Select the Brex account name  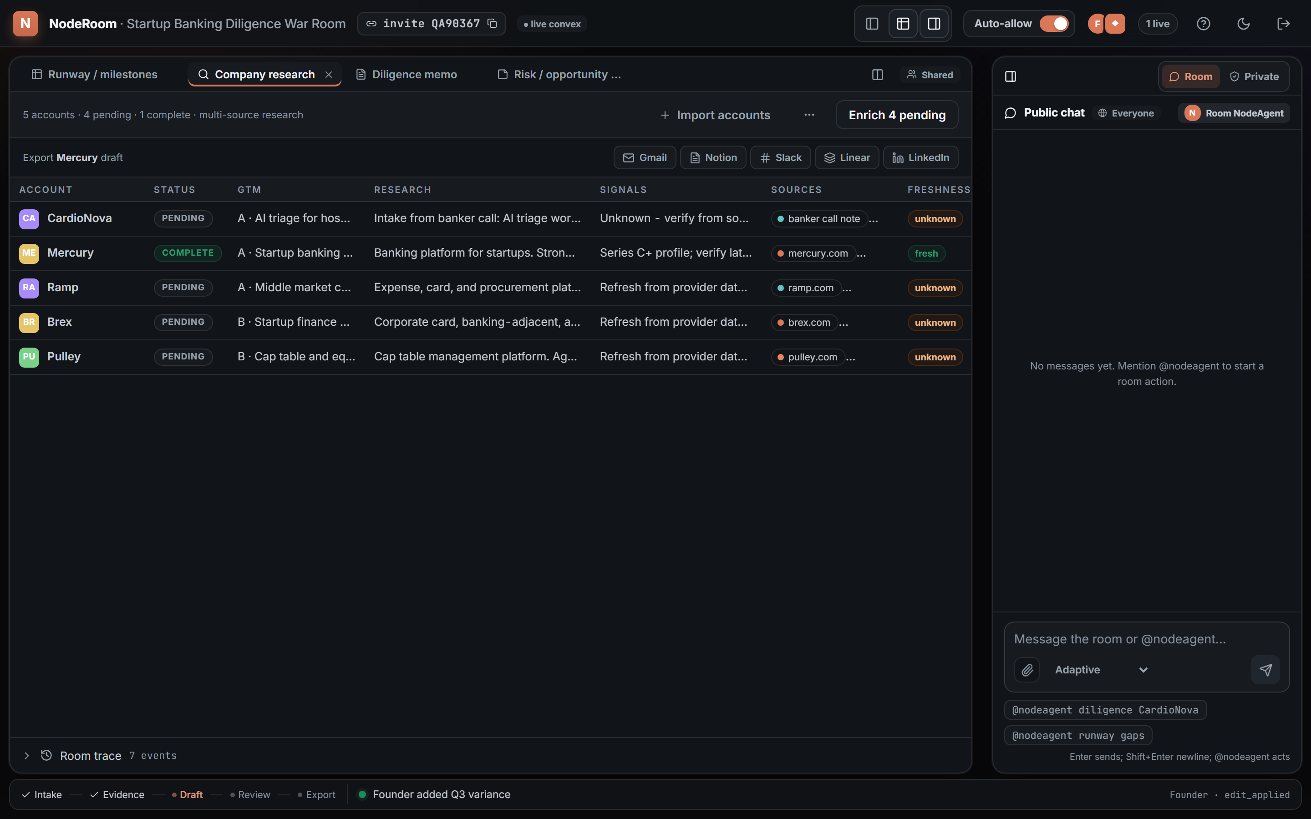tap(60, 322)
